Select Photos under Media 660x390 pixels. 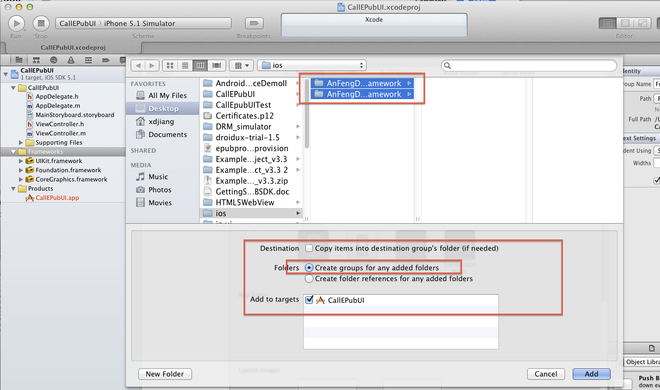click(154, 190)
